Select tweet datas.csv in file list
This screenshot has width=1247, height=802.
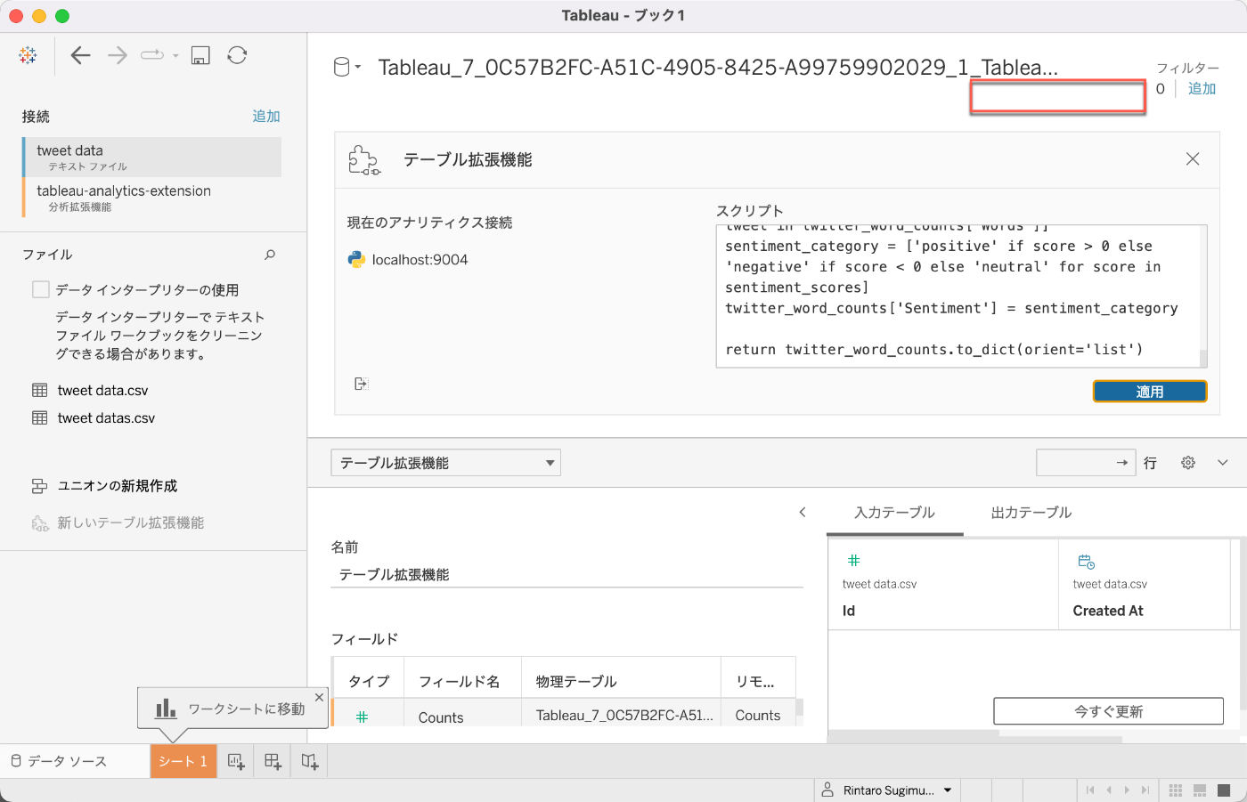[107, 418]
